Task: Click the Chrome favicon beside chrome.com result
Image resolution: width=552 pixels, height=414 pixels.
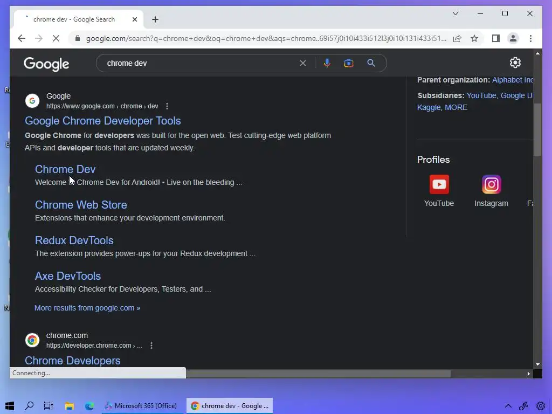Action: 32,340
